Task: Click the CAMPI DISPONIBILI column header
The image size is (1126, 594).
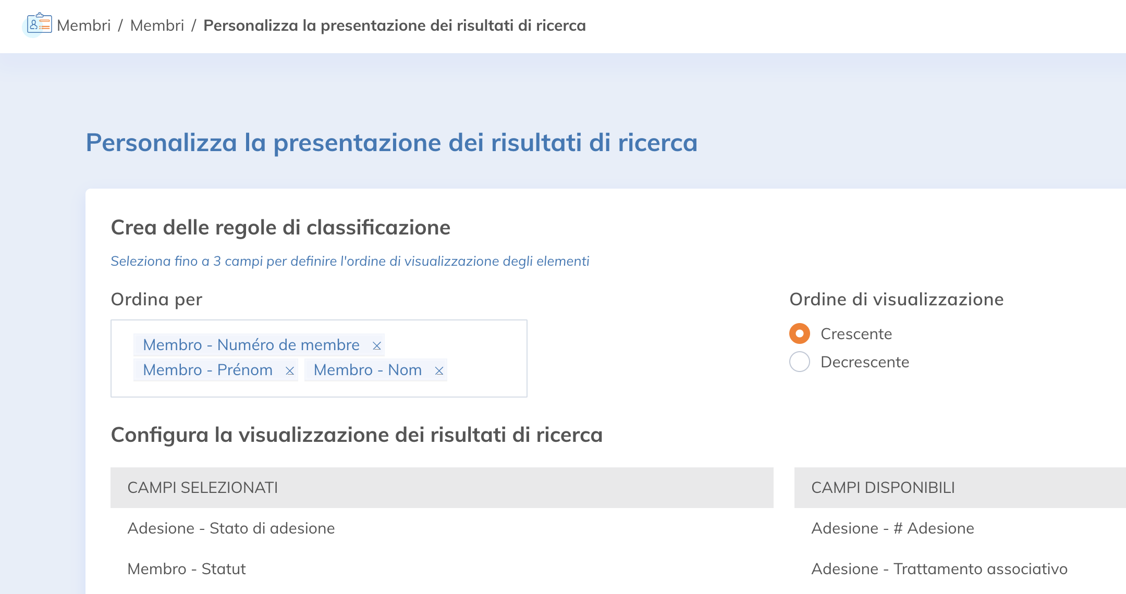Action: (x=883, y=488)
